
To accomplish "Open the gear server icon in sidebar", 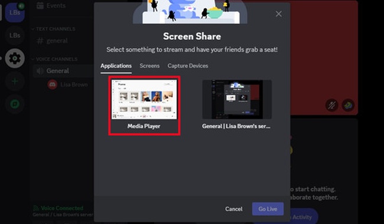I will coord(15,58).
